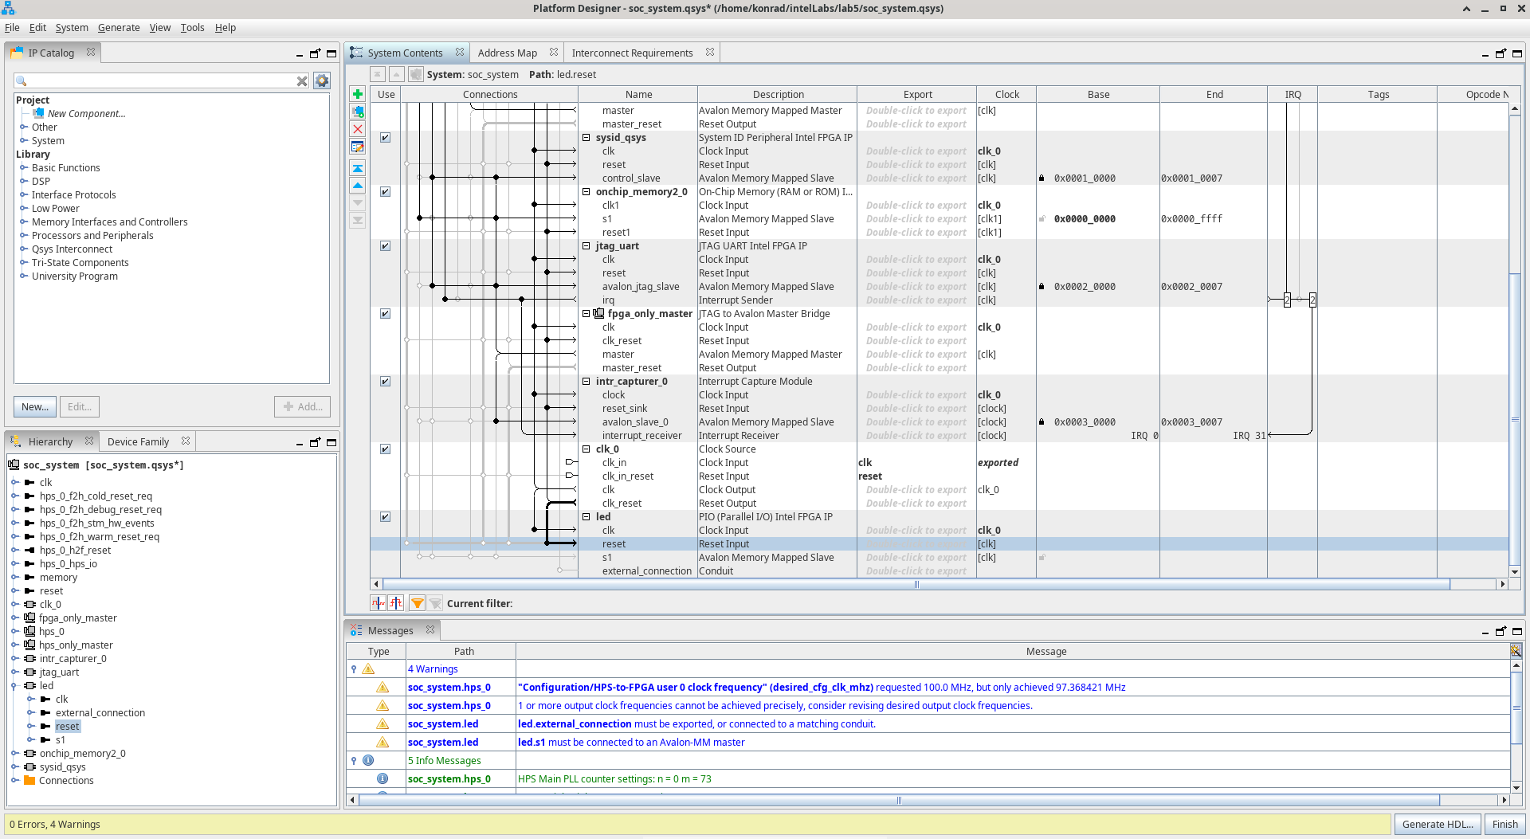Close the Messages tab with its X

[x=430, y=629]
